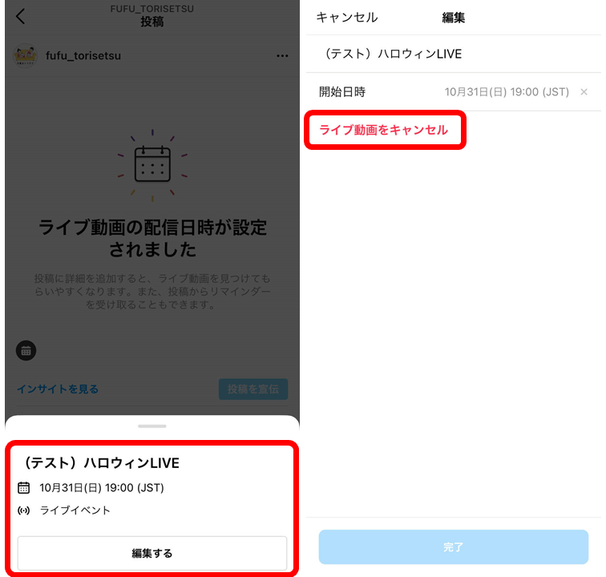Viewport: 606px width, 577px height.
Task: Tap the live broadcast icon beside ライブイベント
Action: tap(23, 510)
